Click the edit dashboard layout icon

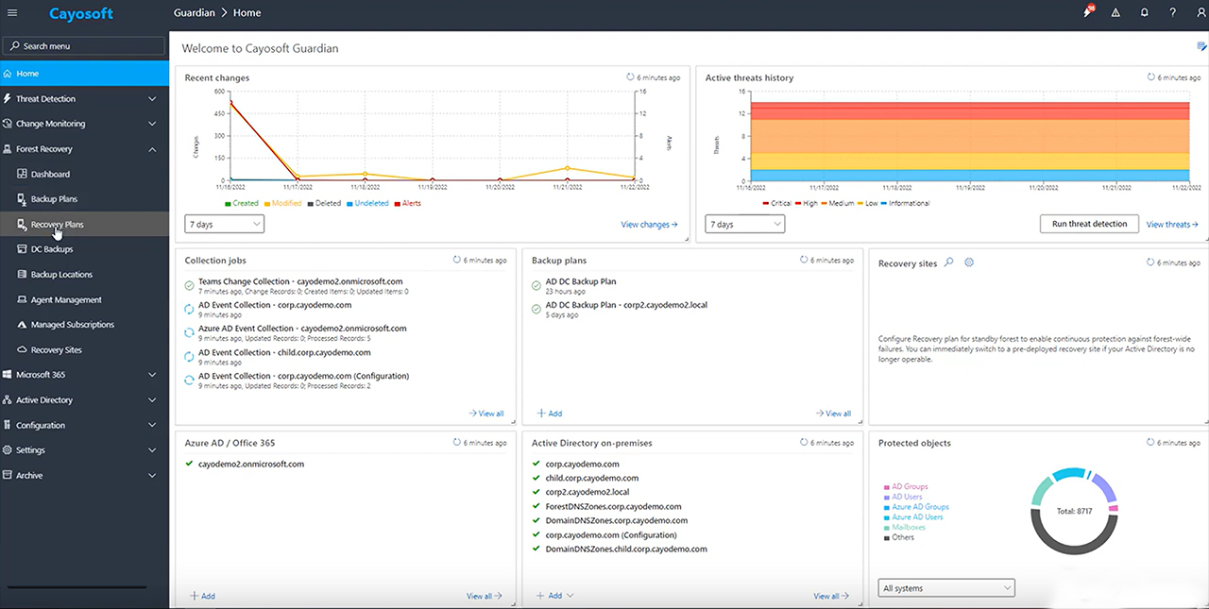tap(1201, 47)
